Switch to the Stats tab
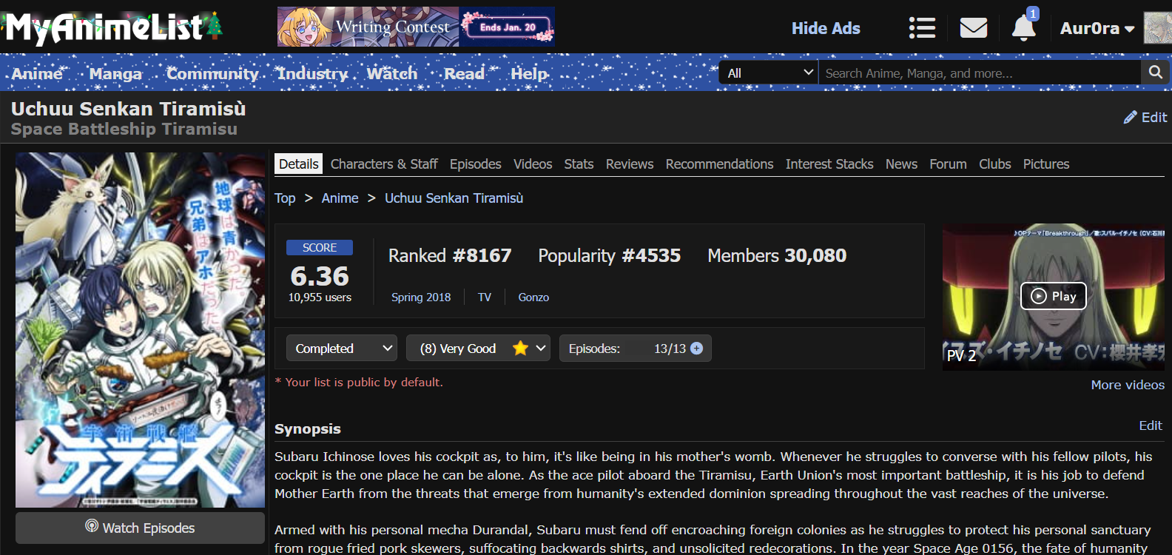The image size is (1172, 555). tap(579, 164)
